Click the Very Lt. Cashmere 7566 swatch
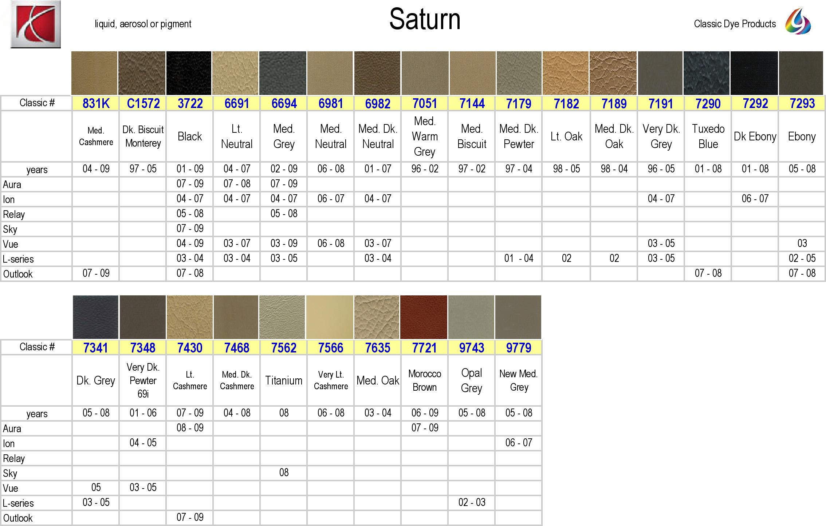 click(330, 317)
